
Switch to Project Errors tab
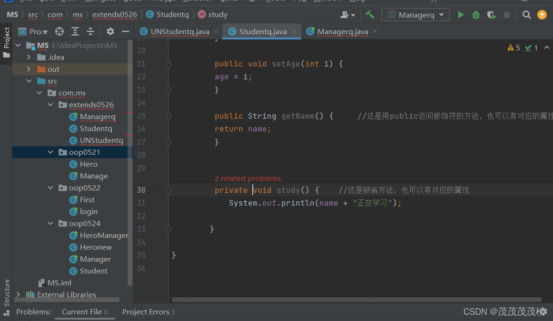[148, 312]
